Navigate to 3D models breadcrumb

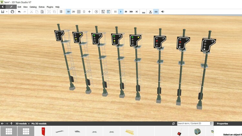pyautogui.click(x=21, y=123)
